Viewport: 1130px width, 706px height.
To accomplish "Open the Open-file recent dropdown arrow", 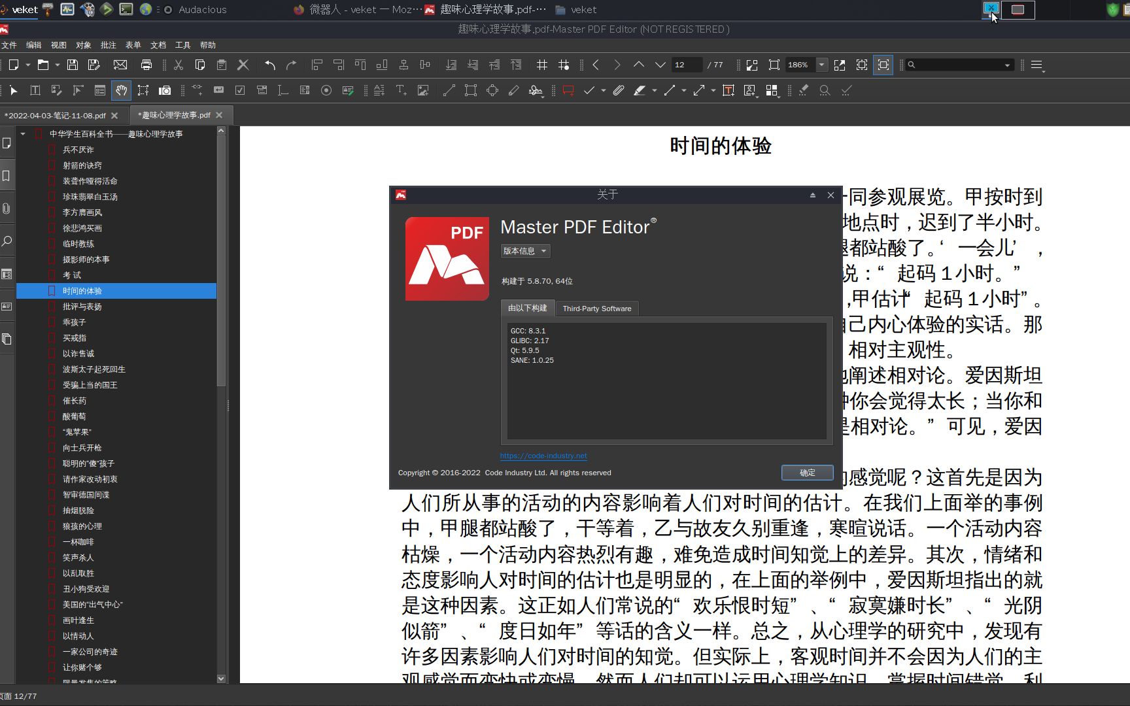I will point(58,65).
